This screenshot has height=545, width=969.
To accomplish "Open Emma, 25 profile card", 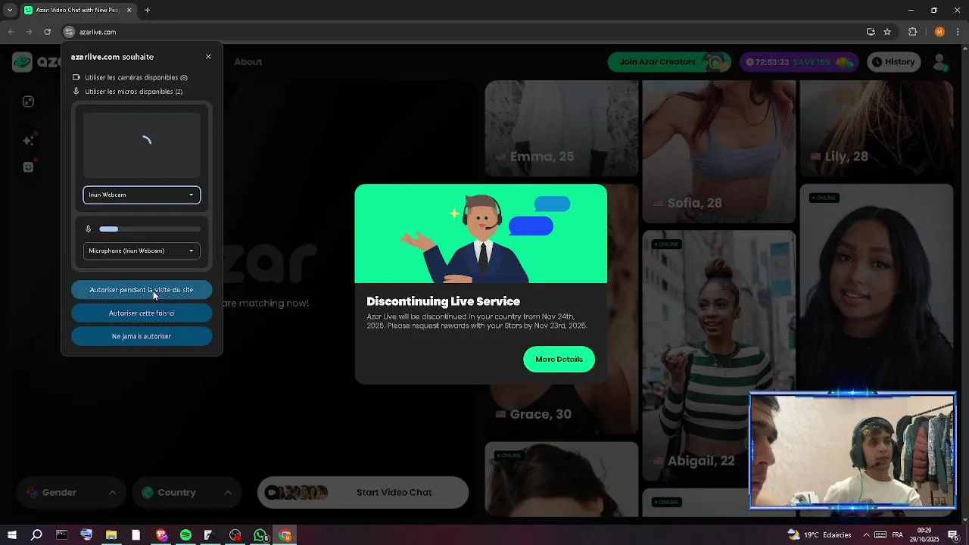I will tap(561, 129).
